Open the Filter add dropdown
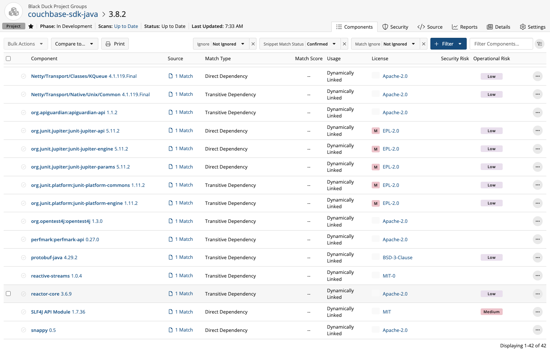This screenshot has height=351, width=550. click(x=448, y=44)
